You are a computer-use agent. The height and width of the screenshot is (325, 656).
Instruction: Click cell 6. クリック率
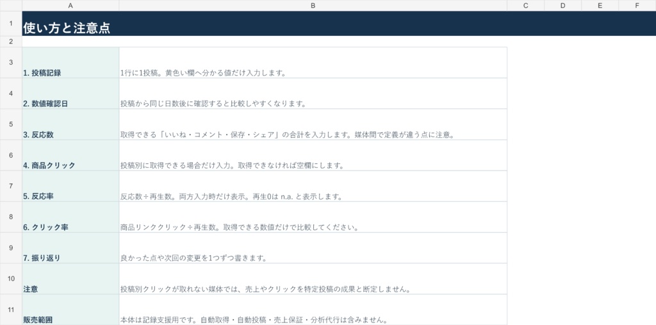coord(70,217)
